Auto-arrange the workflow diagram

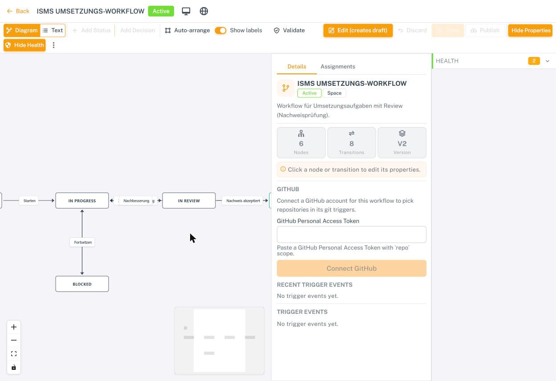click(187, 30)
